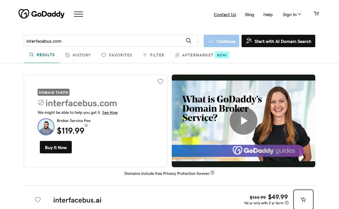Click the help icon after Privacy Protection text
This screenshot has height=209, width=339.
click(212, 173)
